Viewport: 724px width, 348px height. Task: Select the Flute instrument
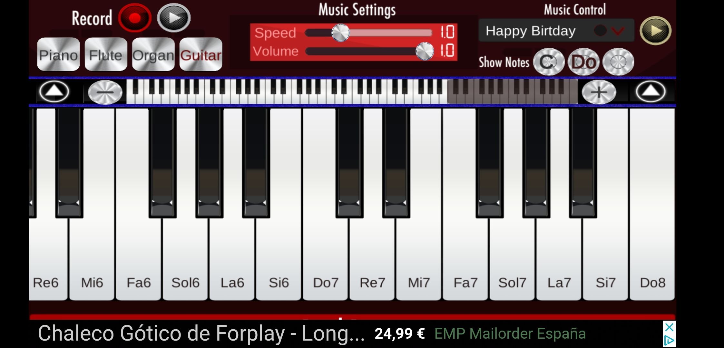(105, 55)
